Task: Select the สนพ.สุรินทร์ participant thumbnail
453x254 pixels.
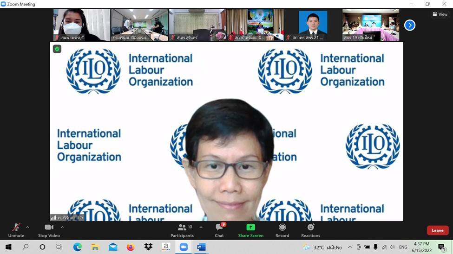Action: (197, 25)
